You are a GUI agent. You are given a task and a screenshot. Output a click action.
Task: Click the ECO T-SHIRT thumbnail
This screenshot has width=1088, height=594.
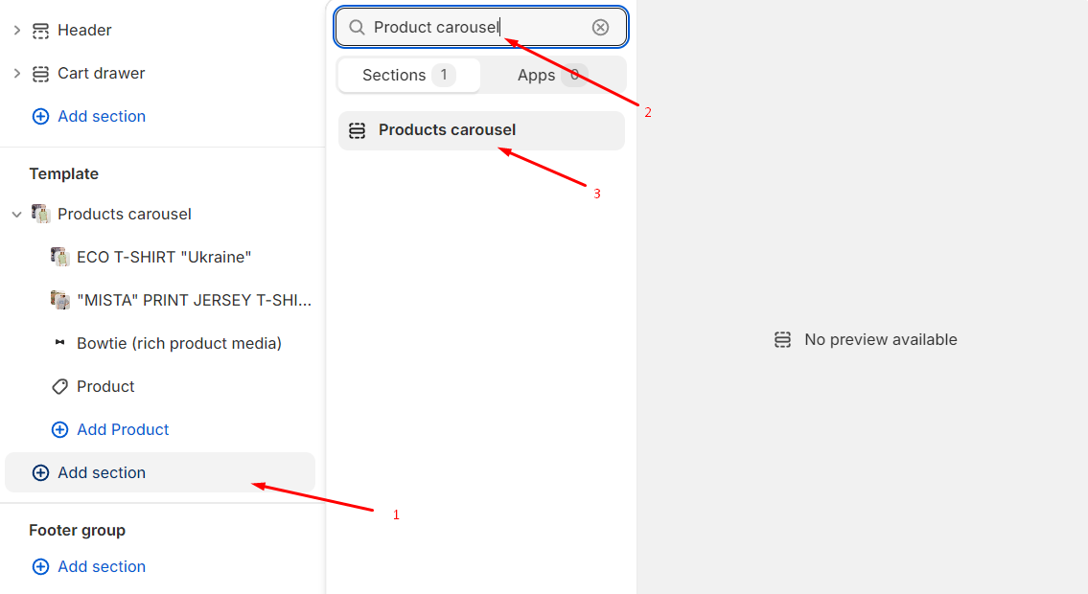pyautogui.click(x=59, y=257)
